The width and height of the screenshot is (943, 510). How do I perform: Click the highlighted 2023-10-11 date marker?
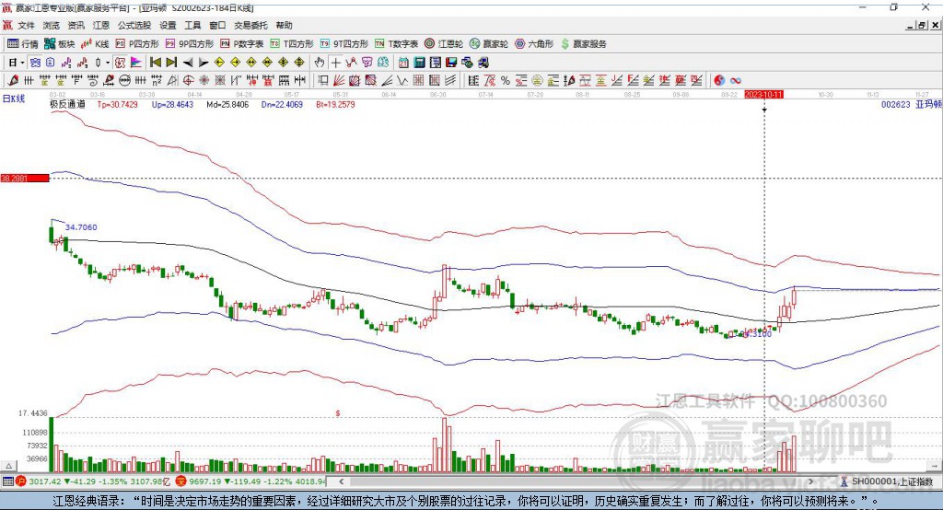(x=763, y=95)
